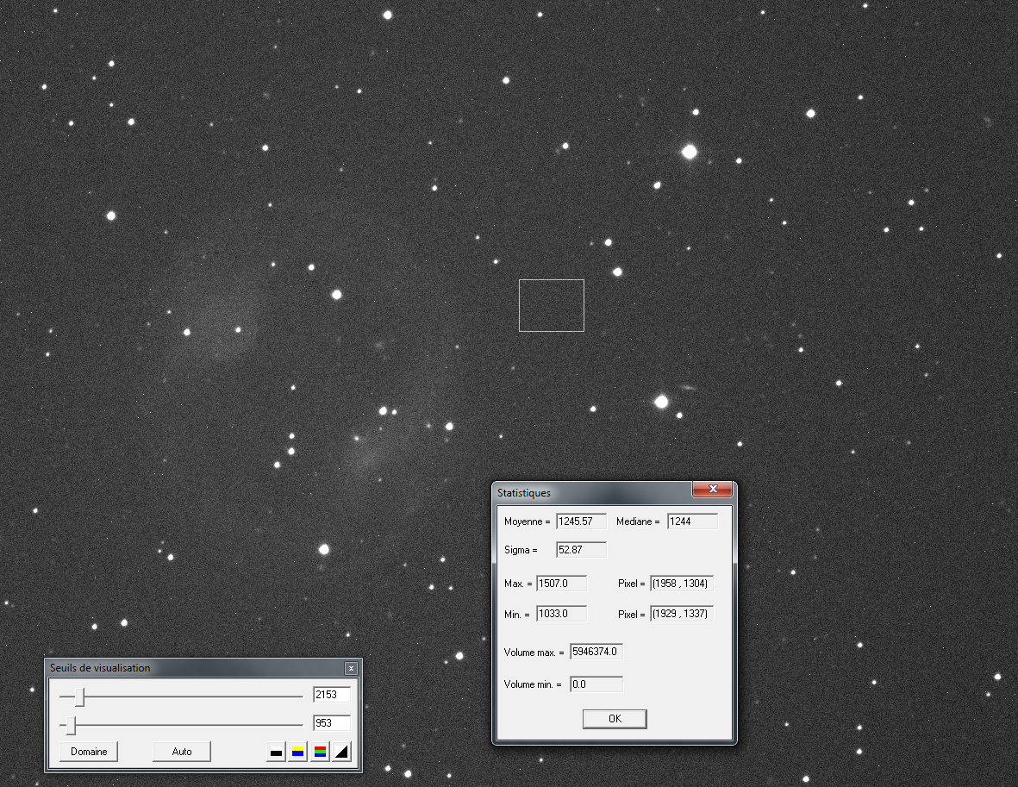
Task: Select the grayscale black palette icon
Action: [x=276, y=752]
